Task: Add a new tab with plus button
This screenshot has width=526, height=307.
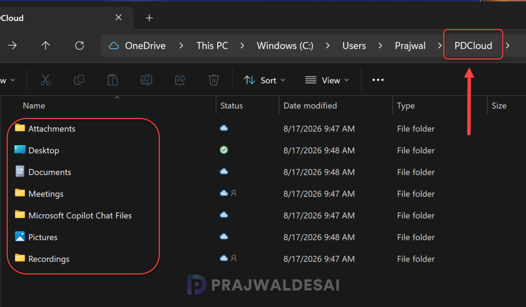Action: pos(149,18)
